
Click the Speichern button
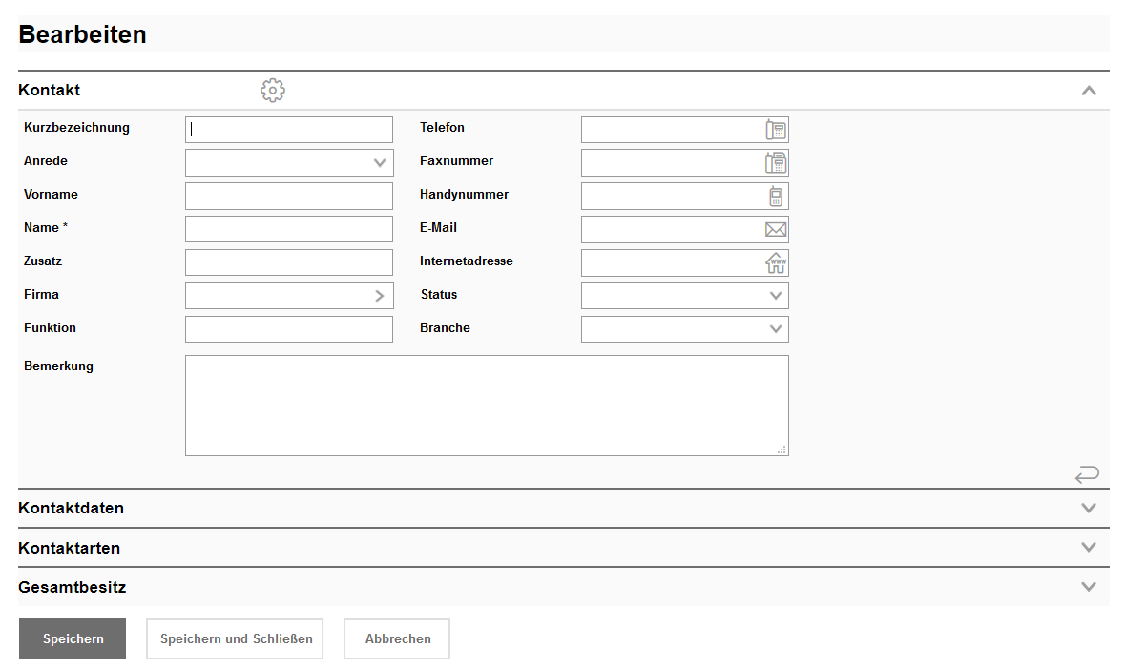pos(73,638)
